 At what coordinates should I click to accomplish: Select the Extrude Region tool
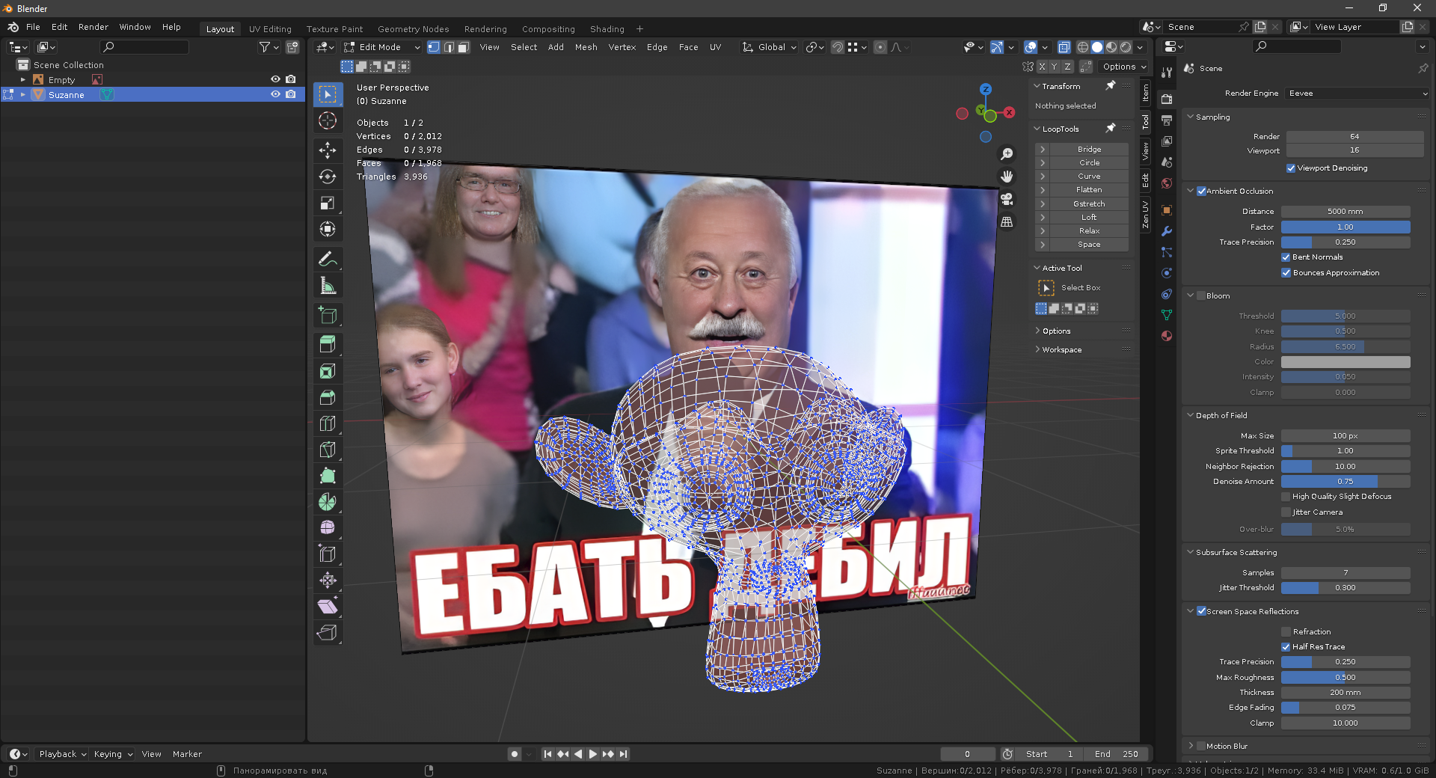[x=328, y=345]
